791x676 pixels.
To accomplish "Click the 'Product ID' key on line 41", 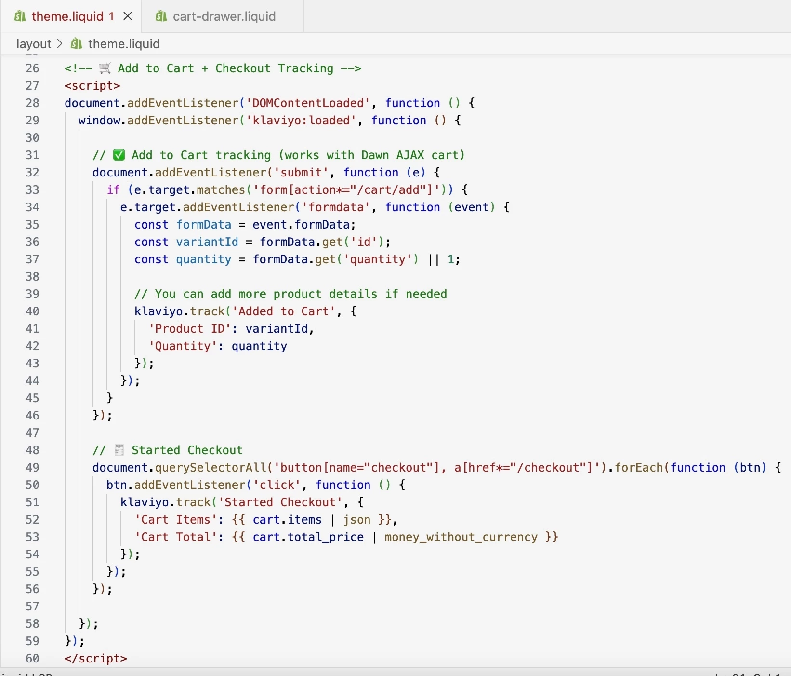I will [190, 329].
